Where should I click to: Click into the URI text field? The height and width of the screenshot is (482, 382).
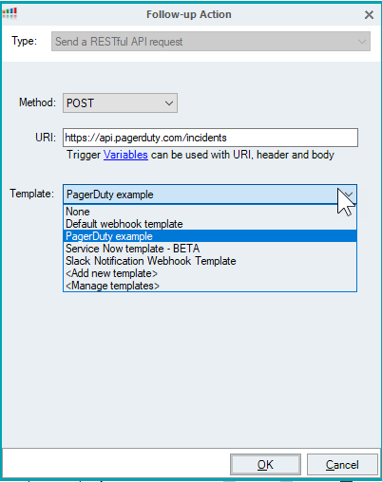(210, 138)
